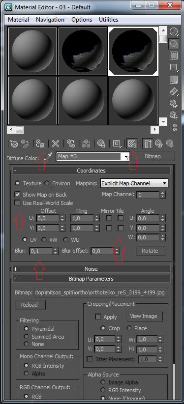Click the Reset Map/Mtl red X icon

56,144
